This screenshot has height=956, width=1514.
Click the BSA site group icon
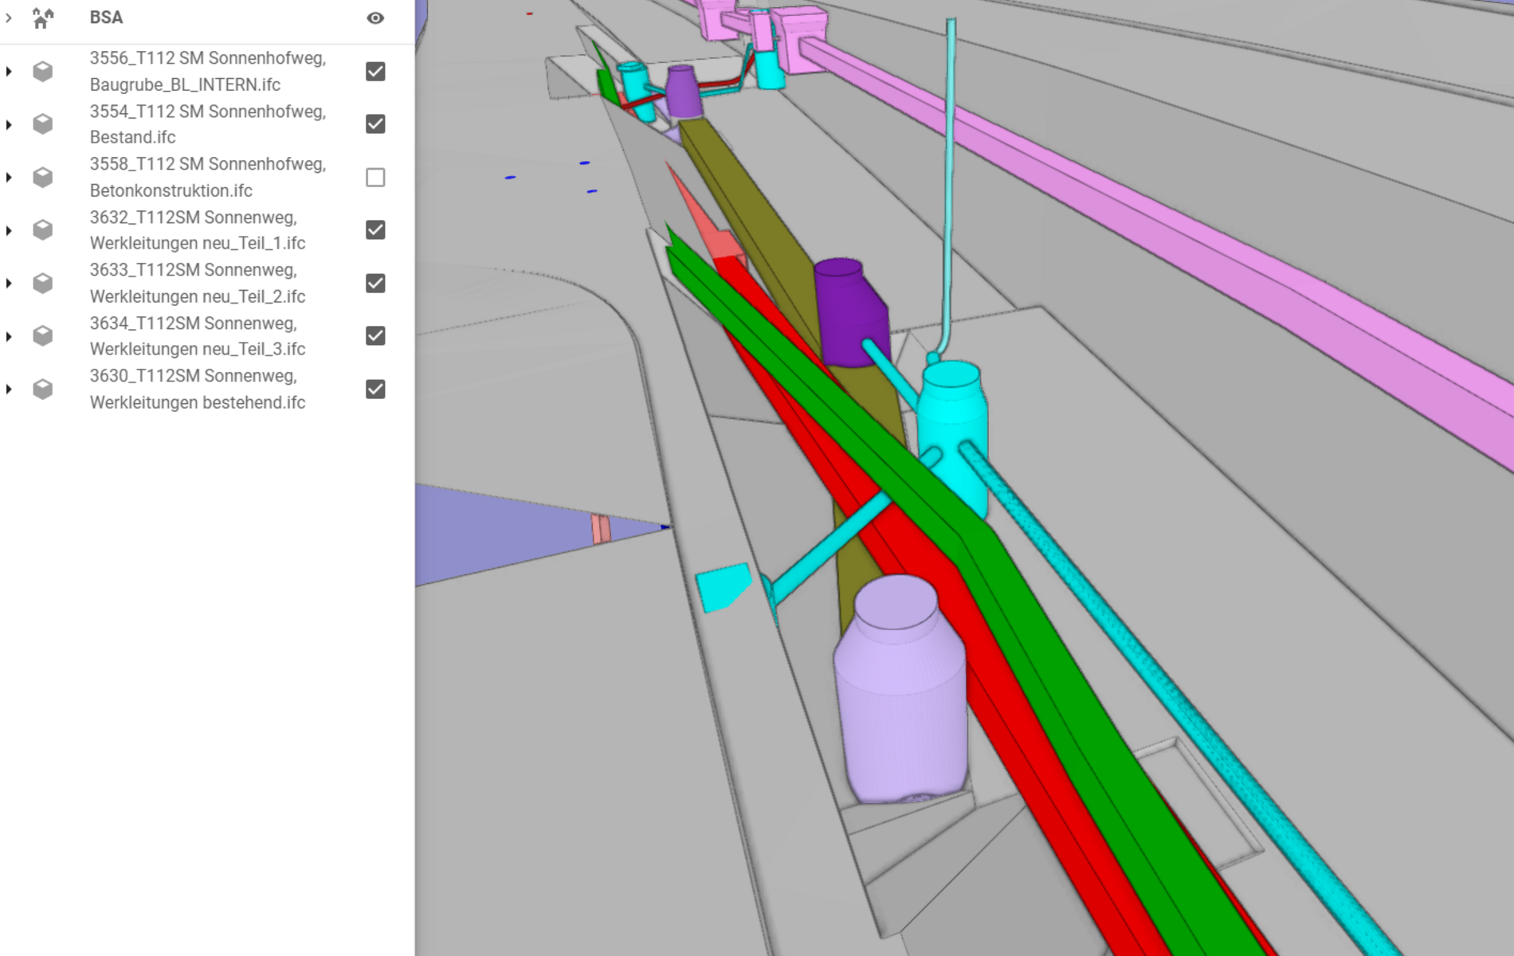coord(43,18)
